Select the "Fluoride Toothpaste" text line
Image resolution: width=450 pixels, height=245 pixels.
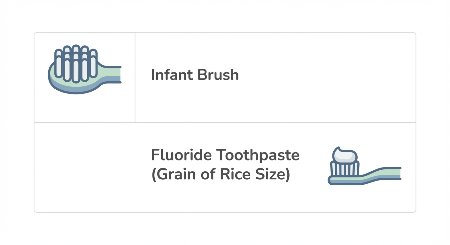click(225, 155)
